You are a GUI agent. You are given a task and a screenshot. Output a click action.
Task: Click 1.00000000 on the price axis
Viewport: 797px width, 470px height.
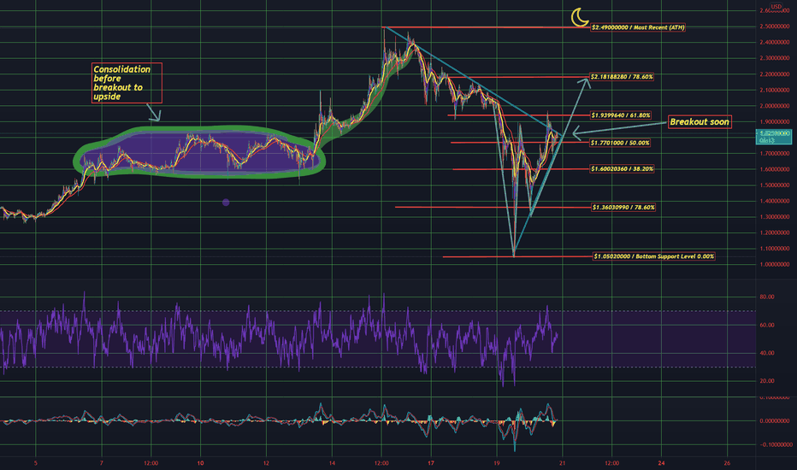(x=774, y=265)
